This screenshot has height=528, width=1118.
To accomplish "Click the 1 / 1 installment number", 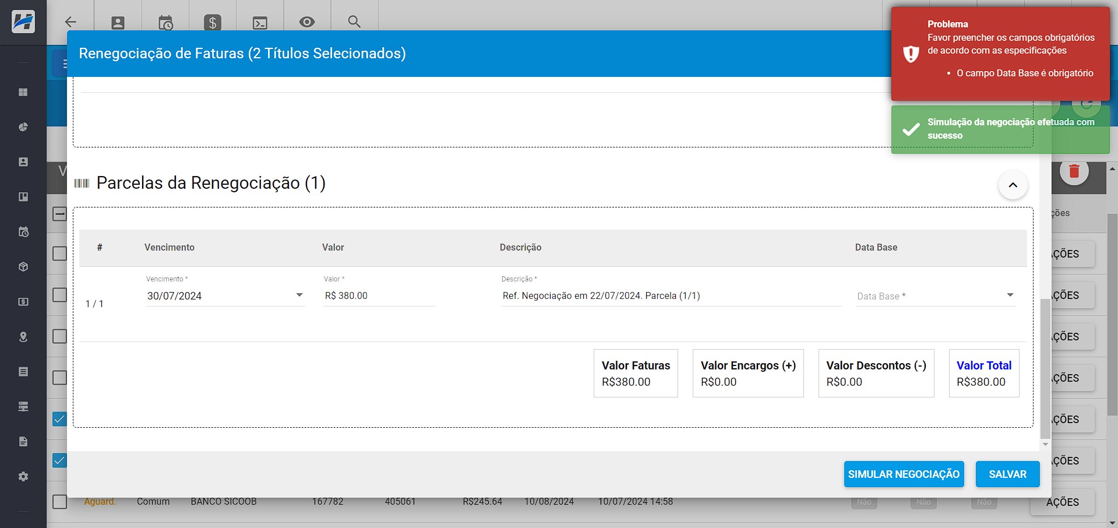I will [94, 304].
